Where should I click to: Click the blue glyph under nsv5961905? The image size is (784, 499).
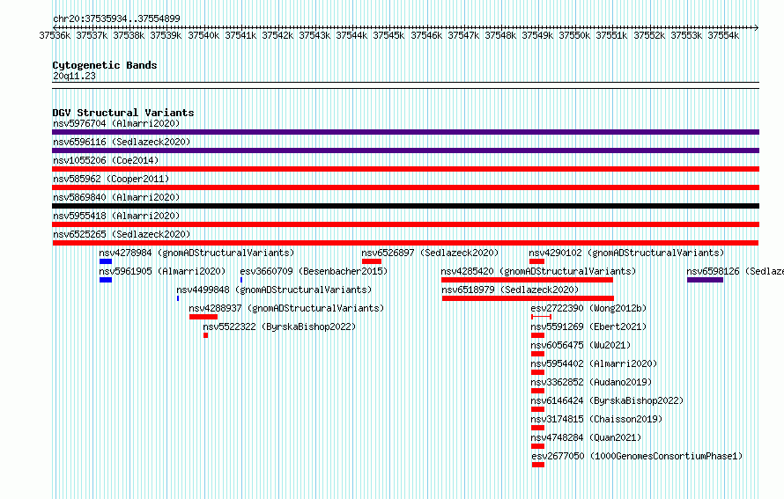click(106, 280)
